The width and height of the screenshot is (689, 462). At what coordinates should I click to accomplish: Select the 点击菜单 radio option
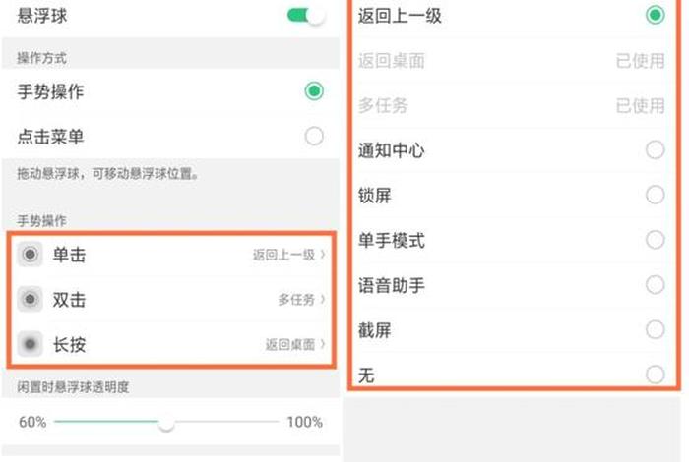[314, 137]
